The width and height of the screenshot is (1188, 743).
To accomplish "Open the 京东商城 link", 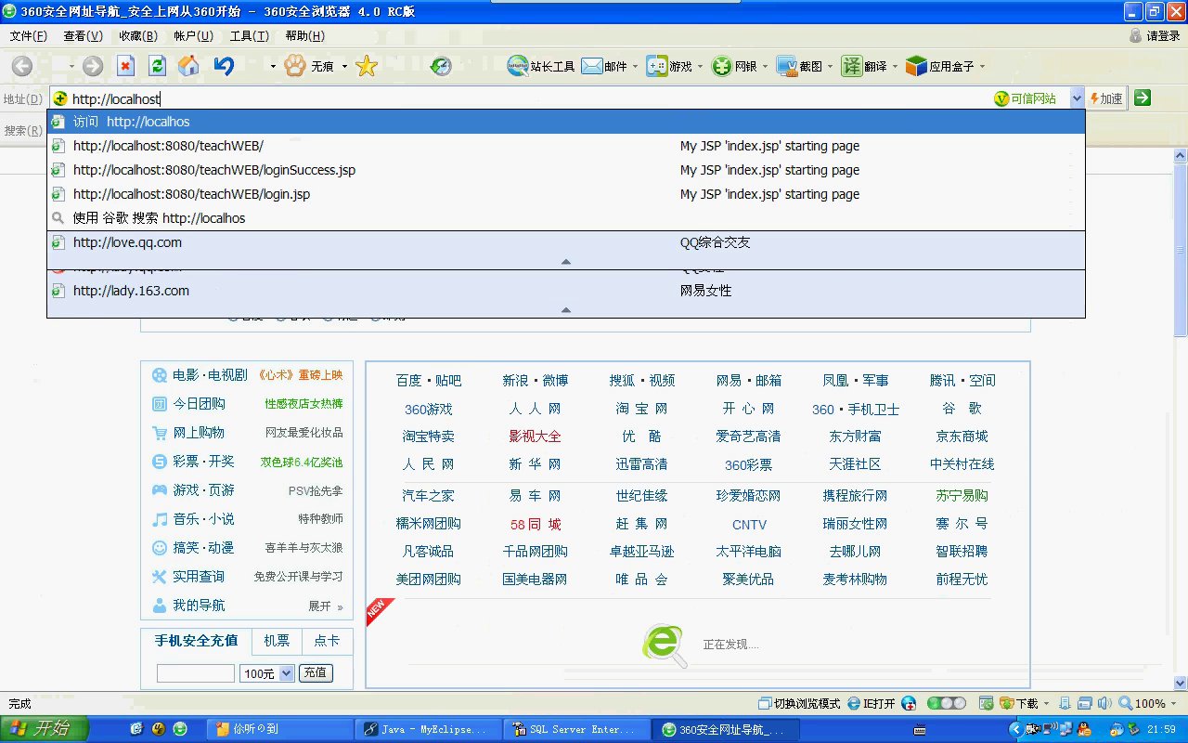I will (x=962, y=437).
